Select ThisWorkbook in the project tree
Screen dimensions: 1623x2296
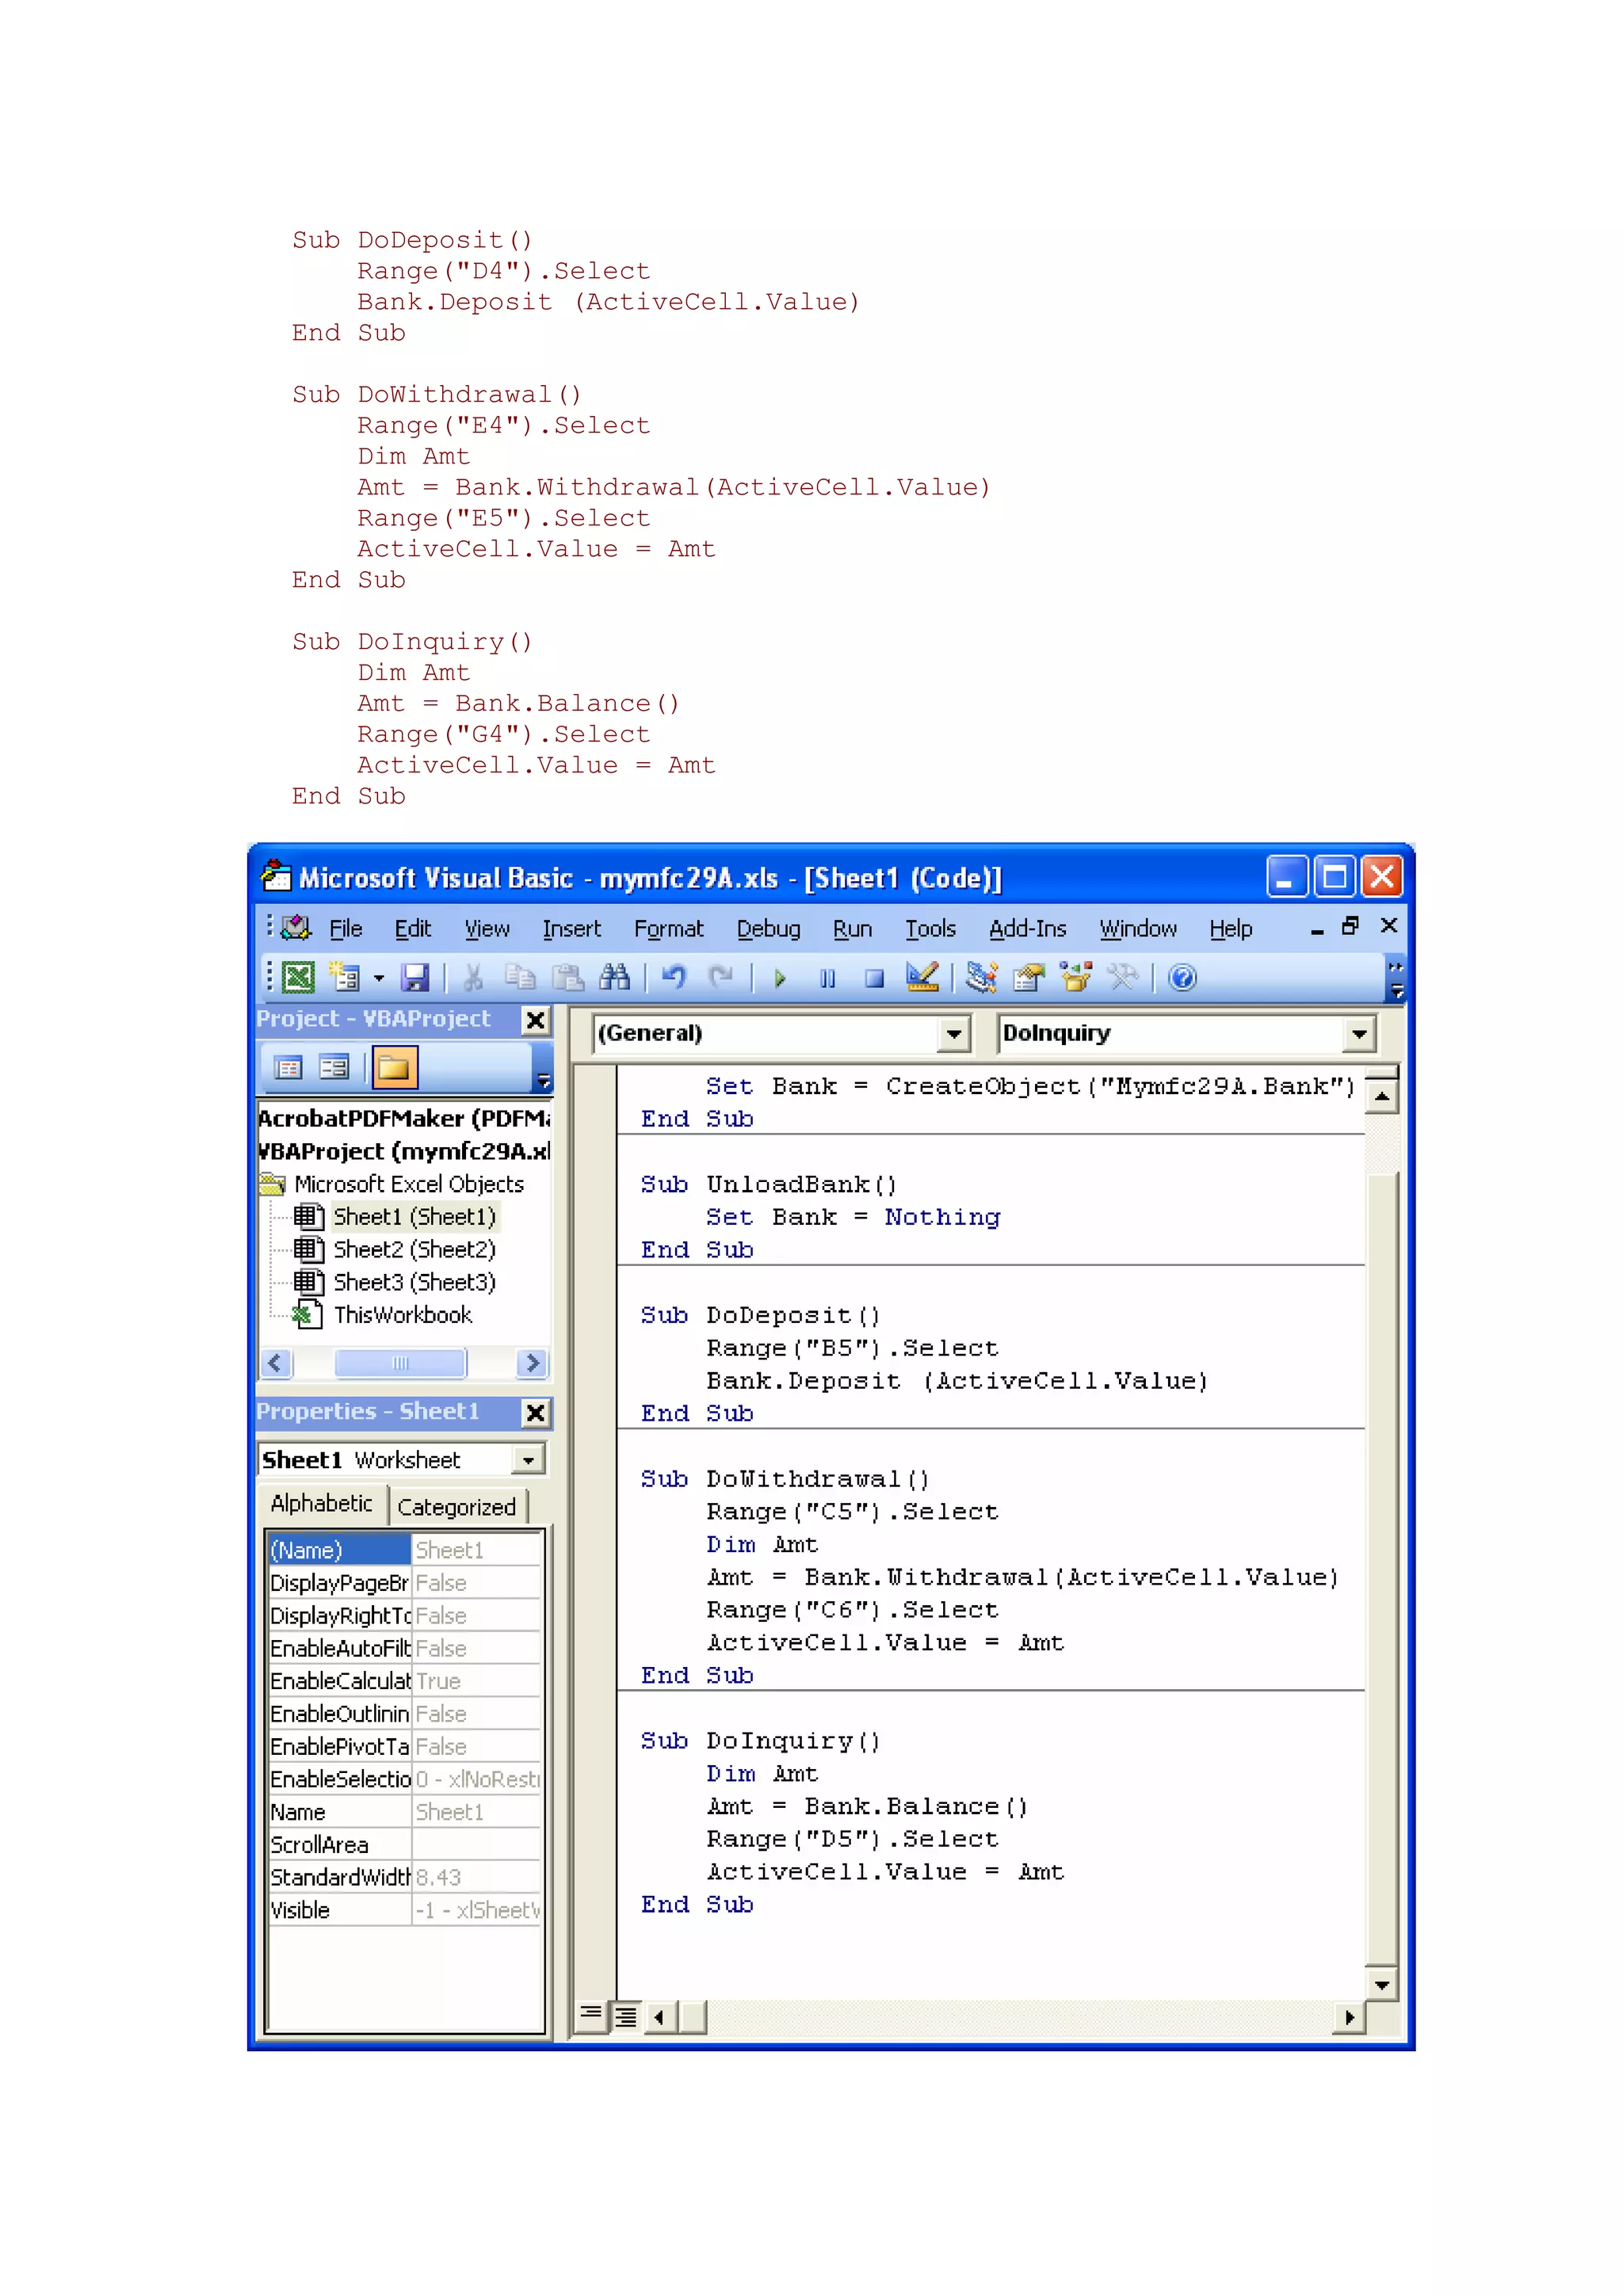click(402, 1315)
